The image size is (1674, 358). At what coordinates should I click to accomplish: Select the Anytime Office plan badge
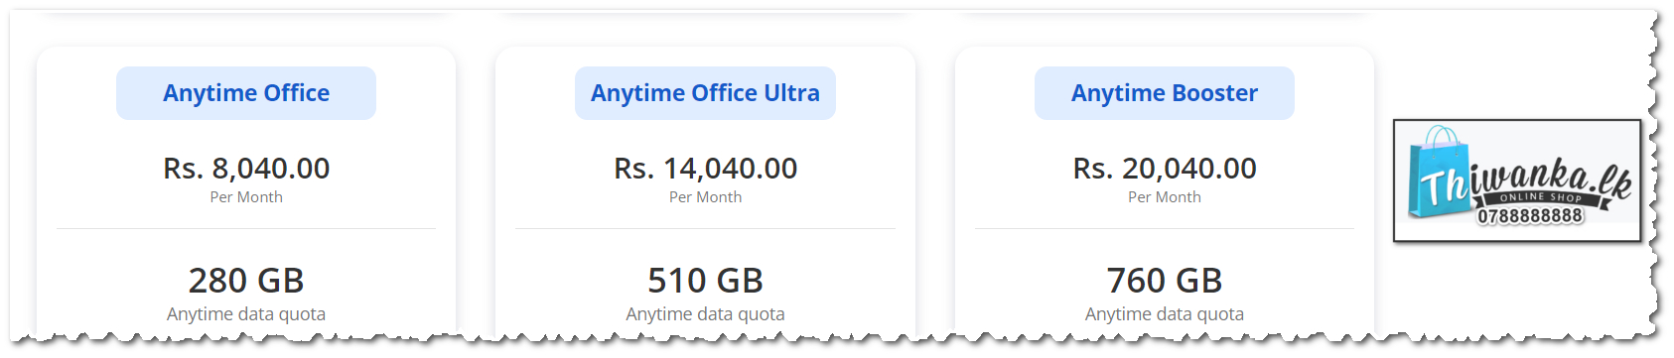(x=246, y=93)
